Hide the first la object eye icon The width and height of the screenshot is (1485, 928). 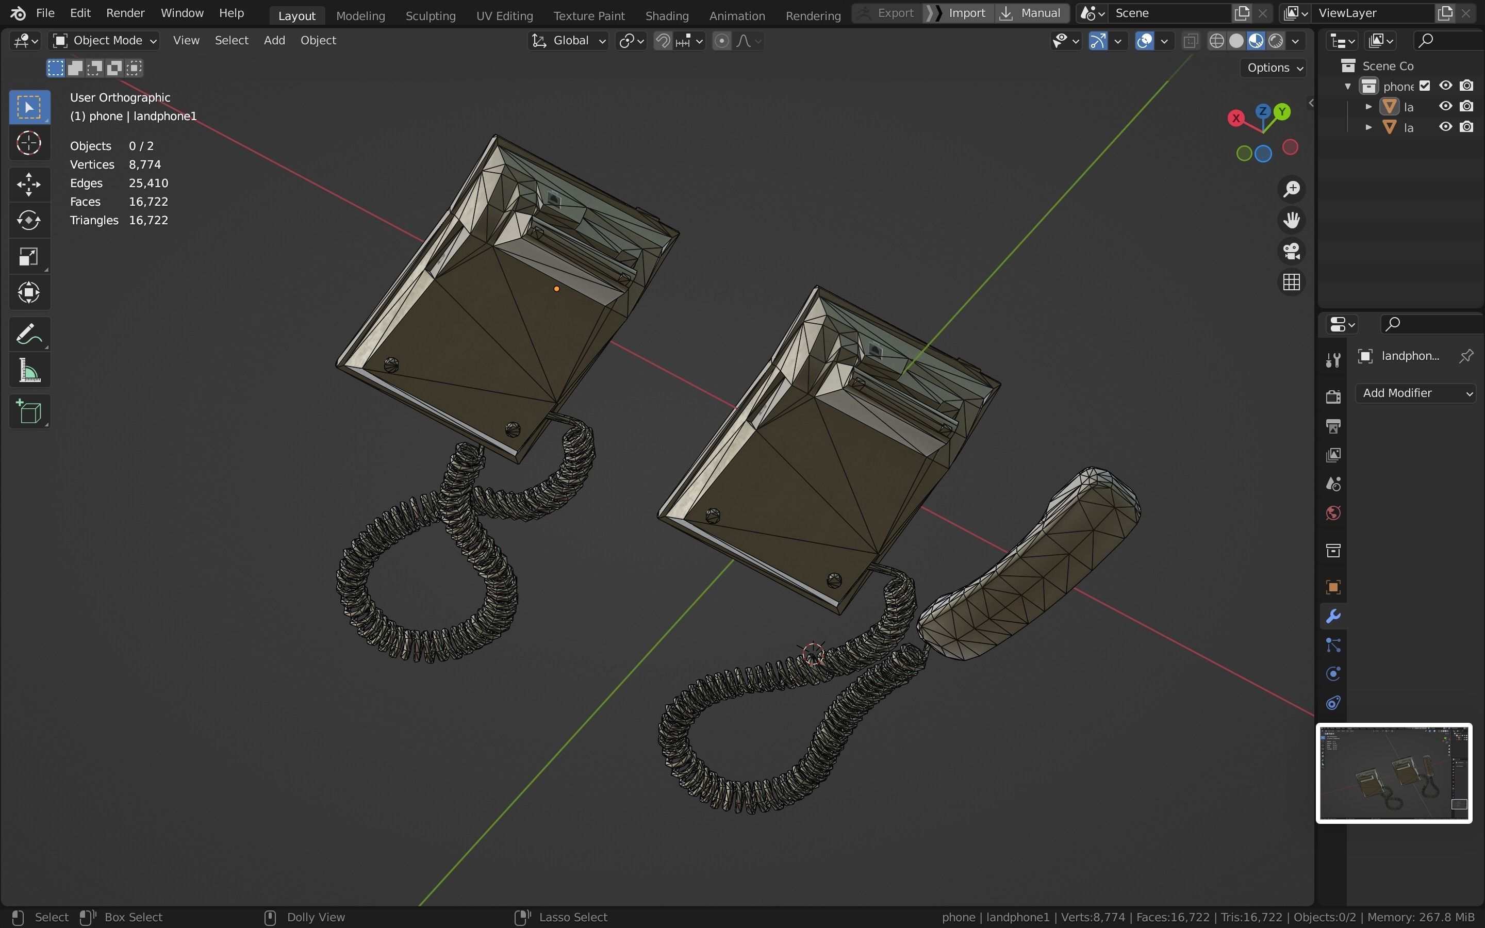[1446, 106]
